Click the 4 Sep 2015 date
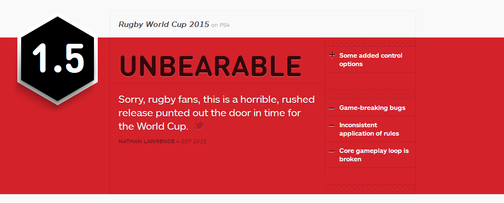Screen dimensions: 504x203 191,142
